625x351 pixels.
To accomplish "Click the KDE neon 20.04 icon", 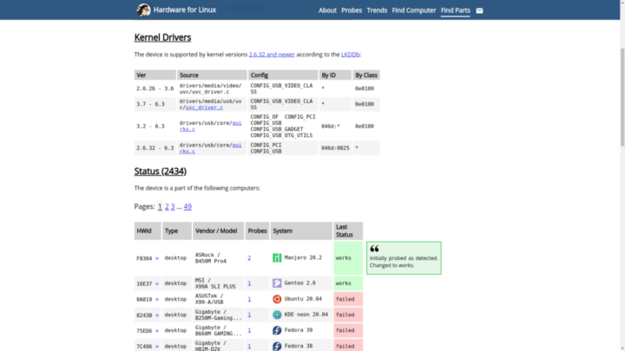I will coord(277,315).
